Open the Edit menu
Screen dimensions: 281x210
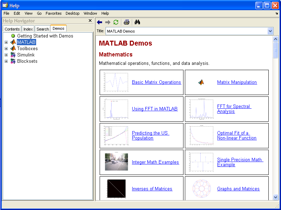click(x=17, y=13)
